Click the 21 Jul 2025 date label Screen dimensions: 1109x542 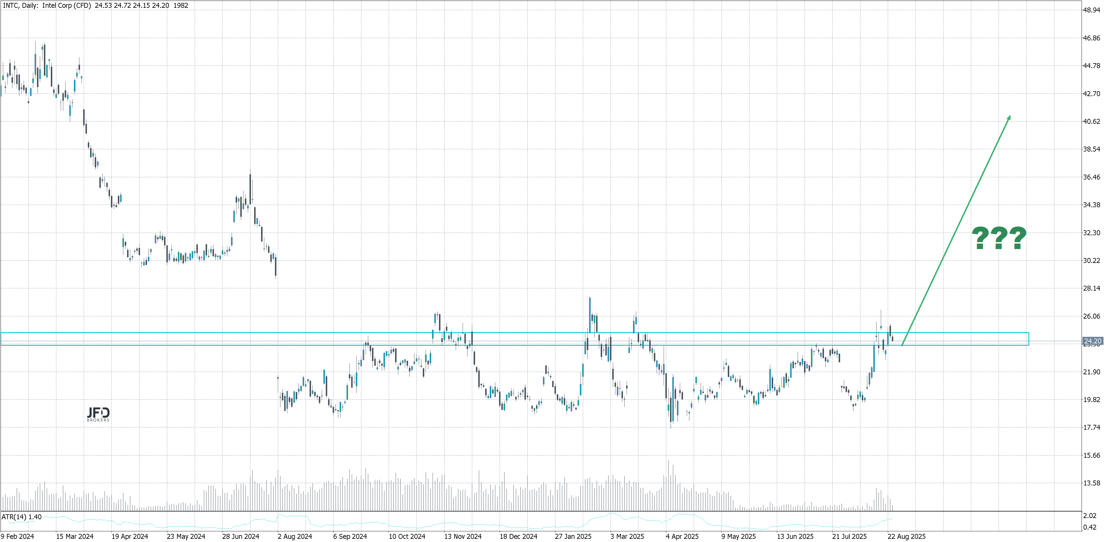pyautogui.click(x=849, y=537)
